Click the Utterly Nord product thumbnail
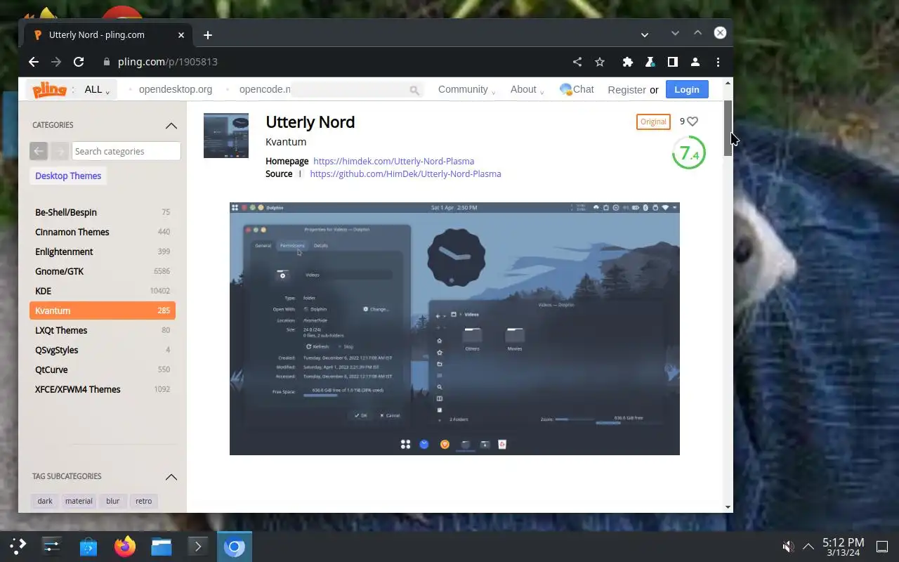 pos(226,136)
